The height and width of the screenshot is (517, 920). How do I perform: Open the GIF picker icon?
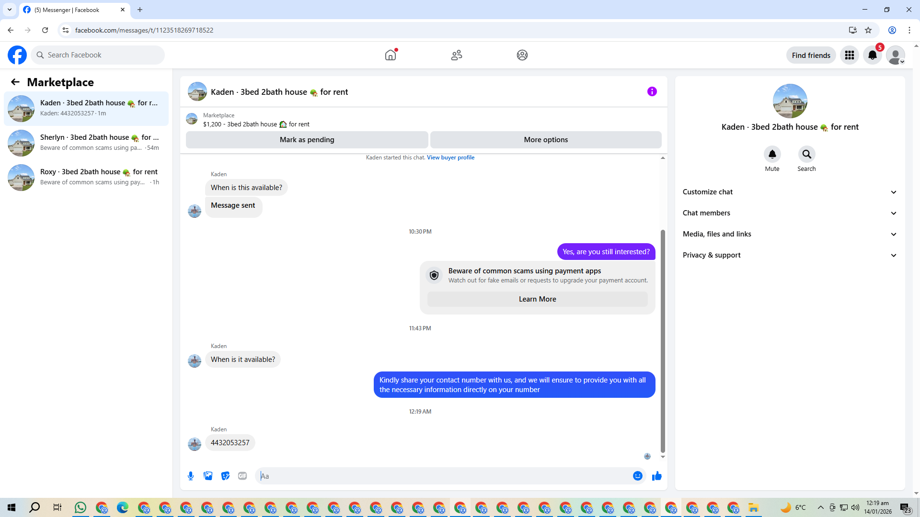pos(242,476)
